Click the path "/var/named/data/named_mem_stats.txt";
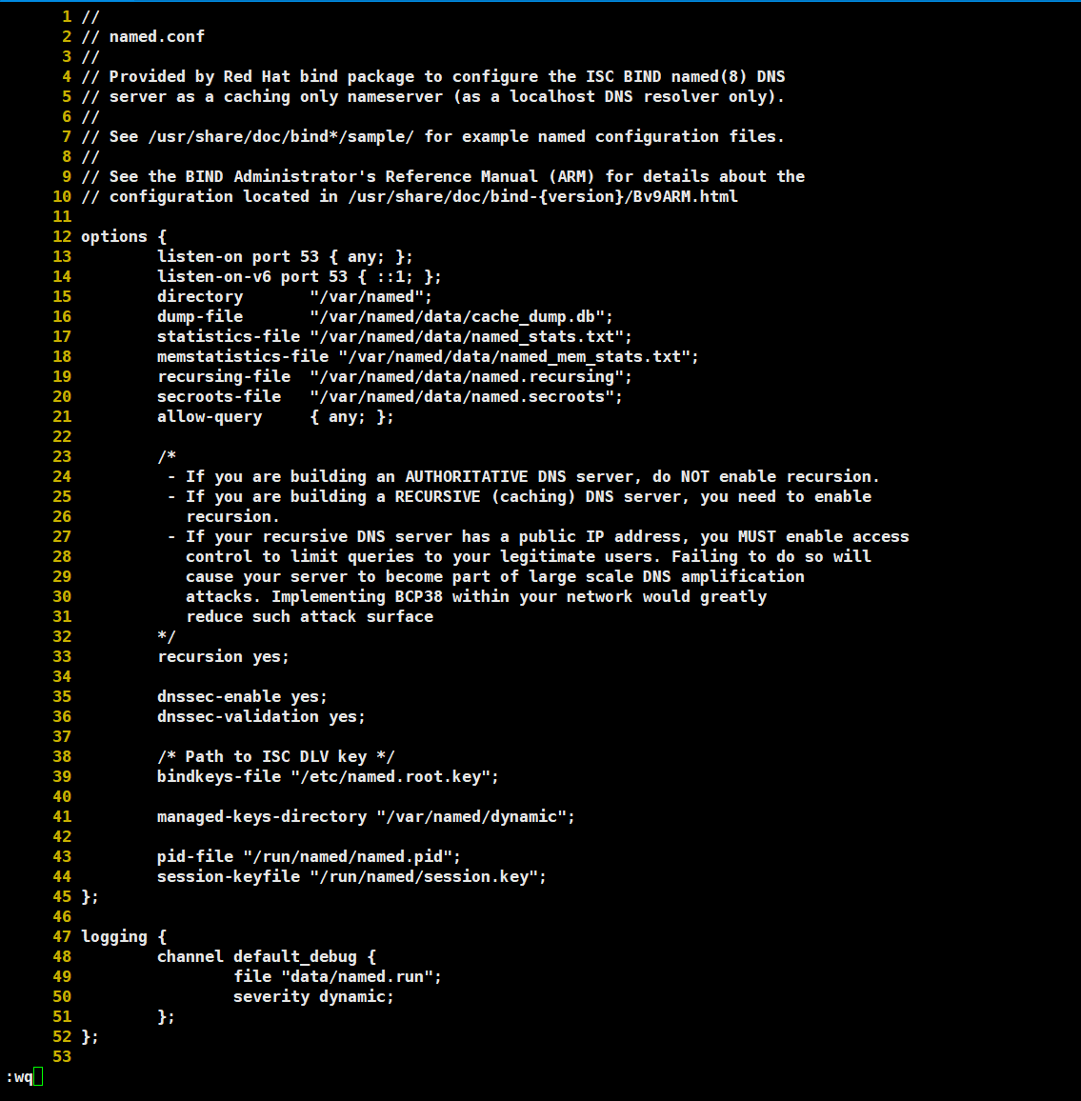This screenshot has height=1101, width=1081. click(519, 357)
